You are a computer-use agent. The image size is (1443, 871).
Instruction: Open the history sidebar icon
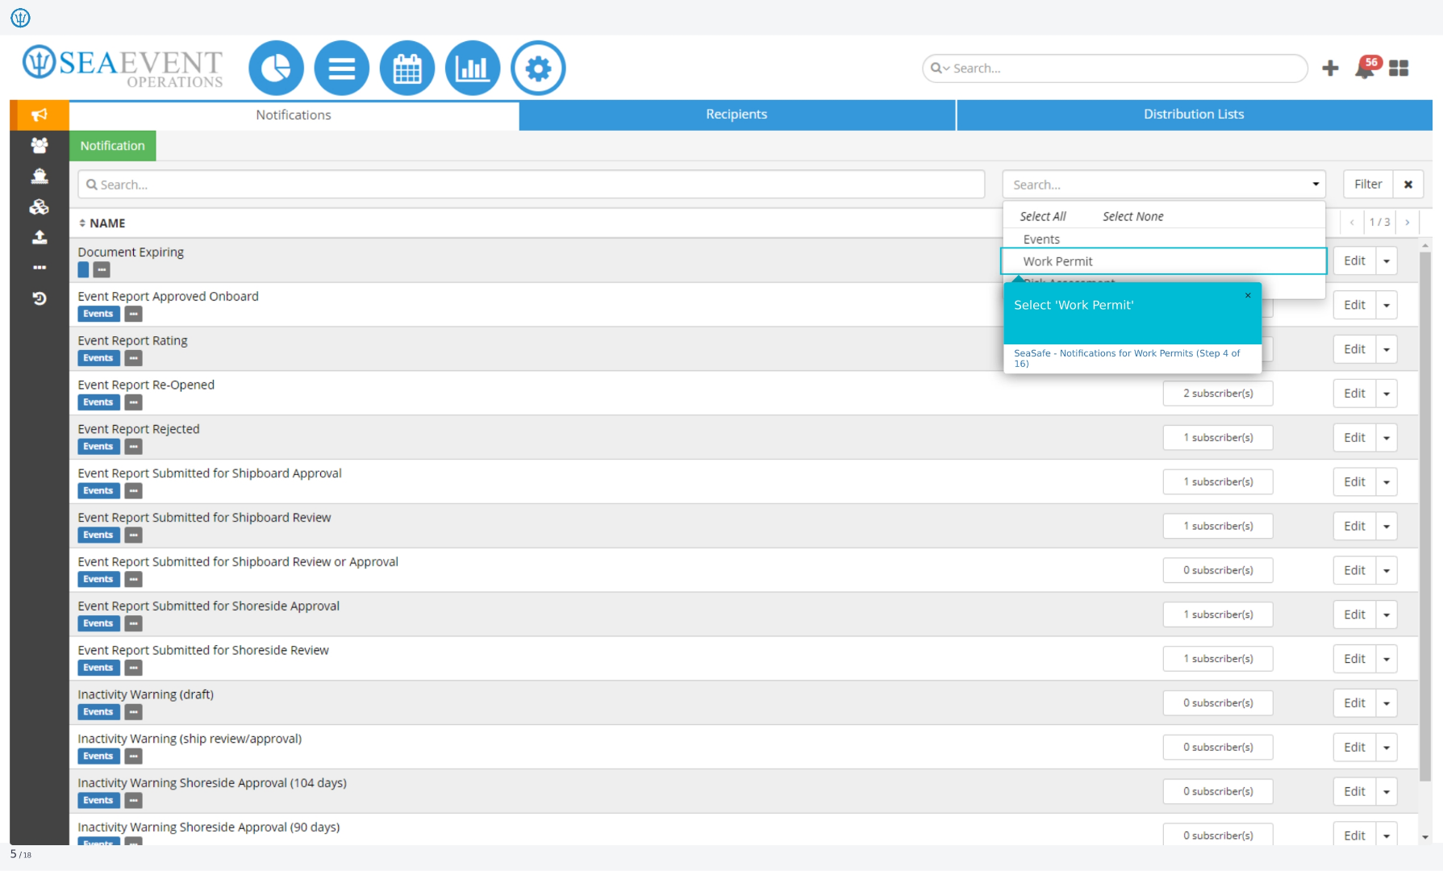40,298
